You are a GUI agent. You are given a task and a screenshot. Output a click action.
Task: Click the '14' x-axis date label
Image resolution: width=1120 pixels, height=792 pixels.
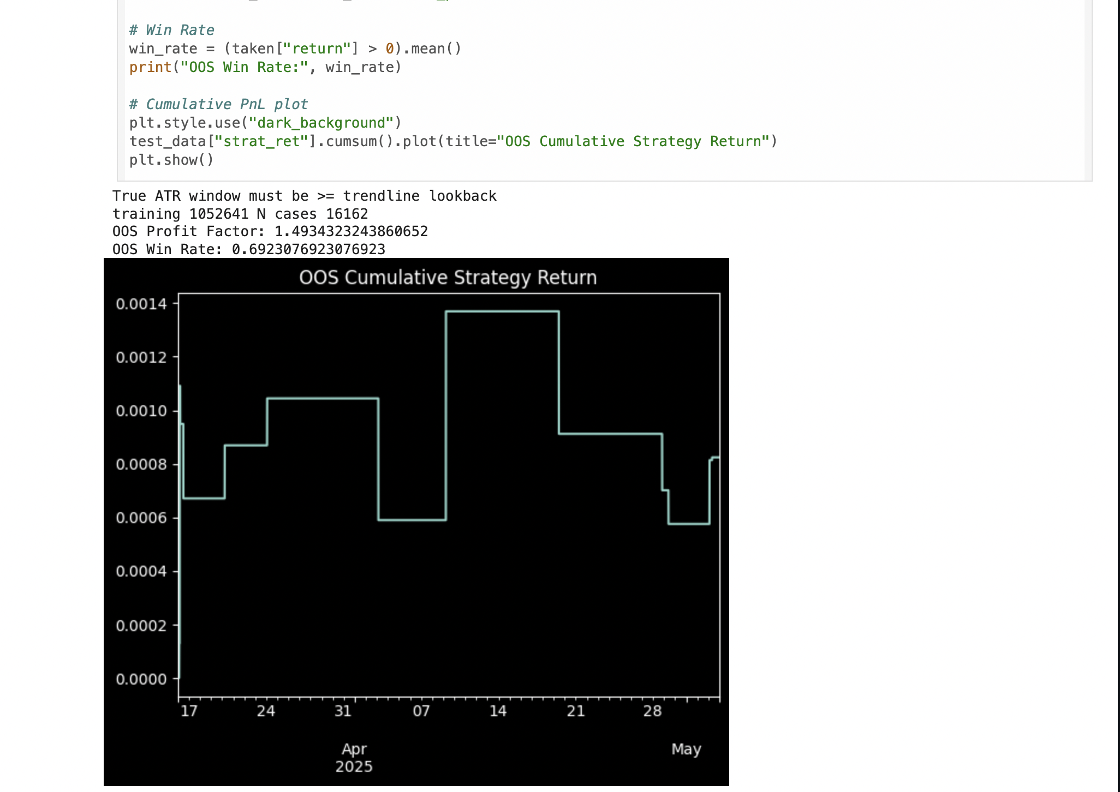click(x=498, y=711)
